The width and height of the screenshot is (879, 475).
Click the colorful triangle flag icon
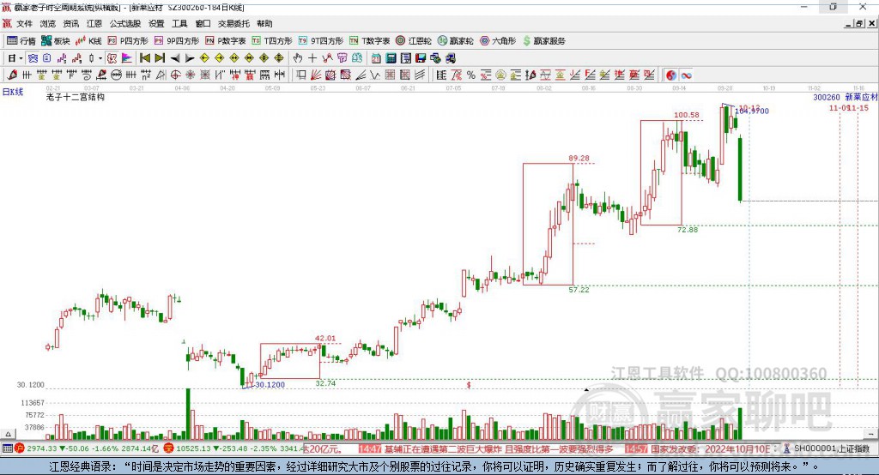[127, 58]
